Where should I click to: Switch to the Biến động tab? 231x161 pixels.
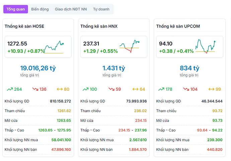click(40, 9)
